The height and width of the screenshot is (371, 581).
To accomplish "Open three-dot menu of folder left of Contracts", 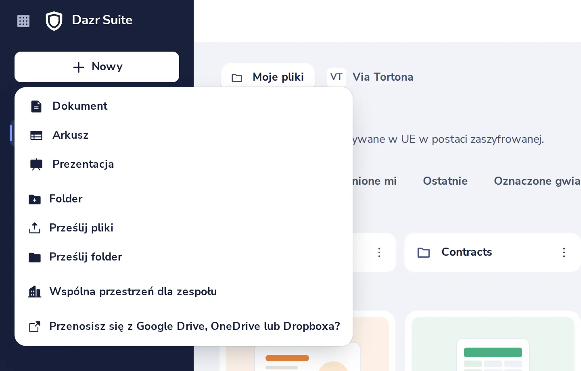I will pyautogui.click(x=379, y=252).
